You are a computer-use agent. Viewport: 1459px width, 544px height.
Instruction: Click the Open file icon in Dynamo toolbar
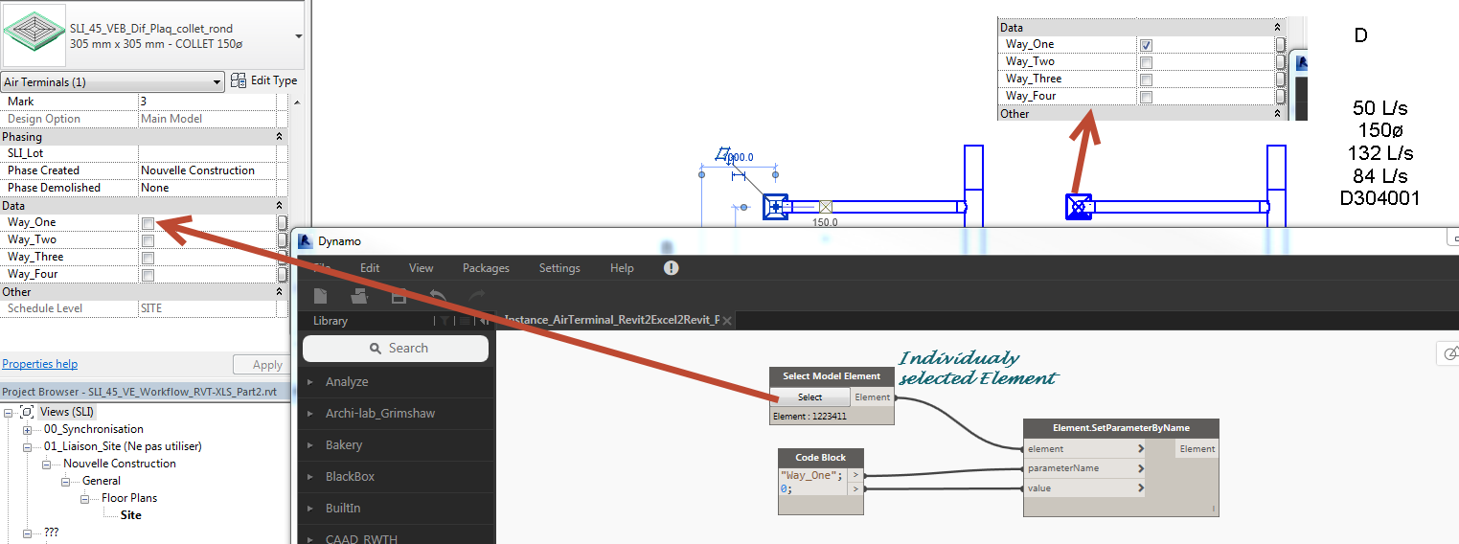tap(360, 296)
